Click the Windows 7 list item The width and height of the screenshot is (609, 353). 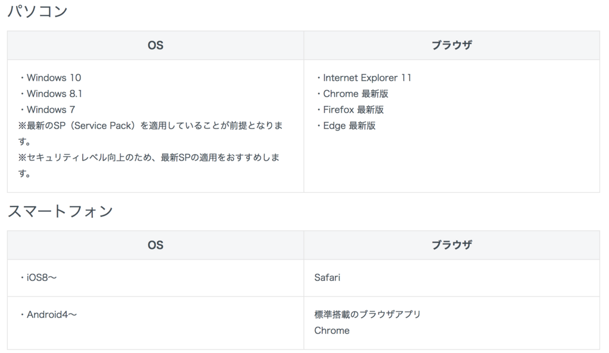[47, 110]
